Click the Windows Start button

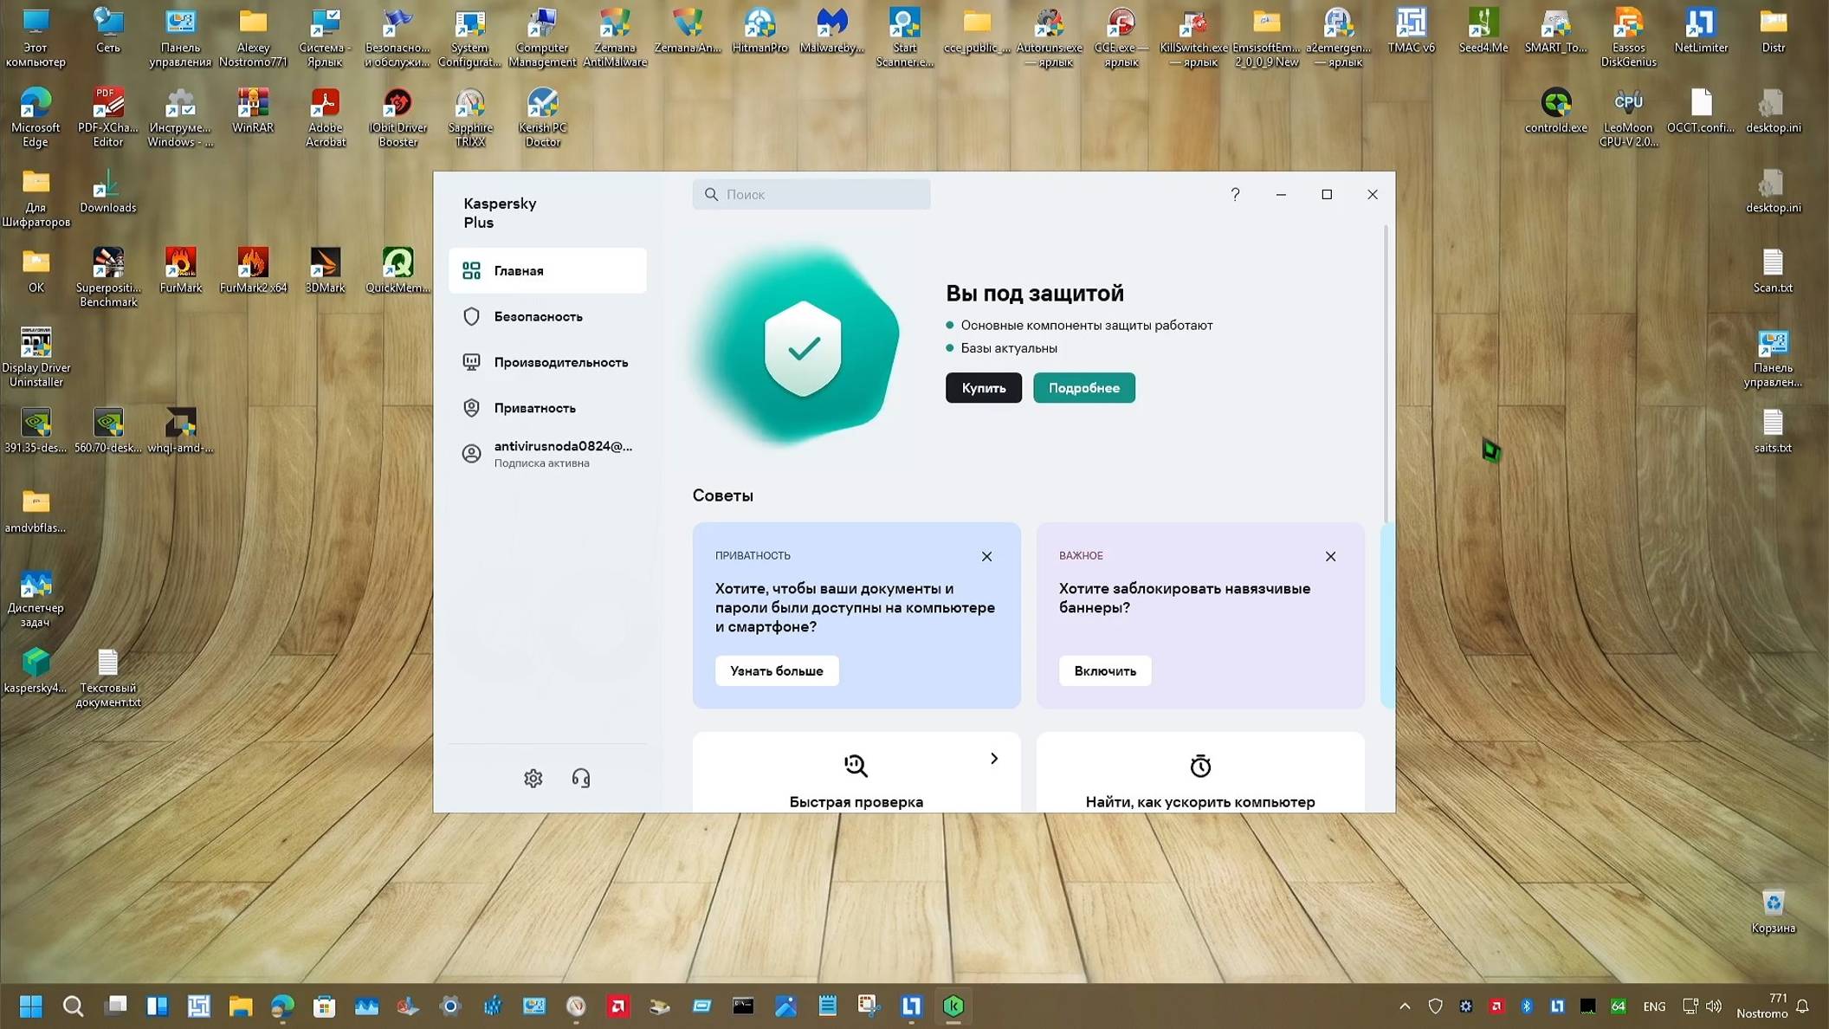click(30, 1006)
